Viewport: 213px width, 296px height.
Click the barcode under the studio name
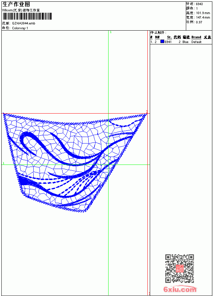pos(27,16)
